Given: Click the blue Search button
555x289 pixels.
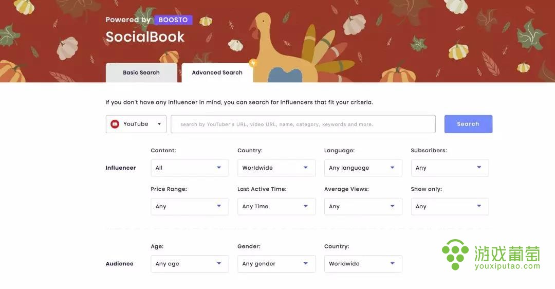Looking at the screenshot, I should [x=468, y=124].
